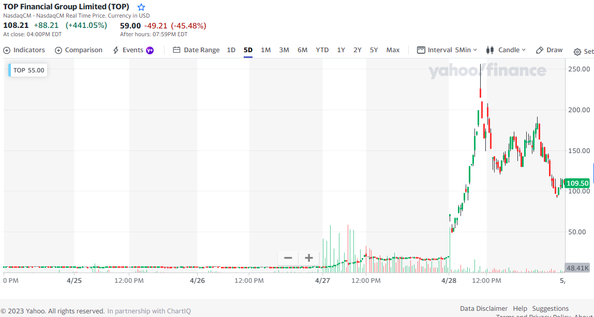The height and width of the screenshot is (317, 594).
Task: Select the 1Y range
Action: click(x=341, y=50)
